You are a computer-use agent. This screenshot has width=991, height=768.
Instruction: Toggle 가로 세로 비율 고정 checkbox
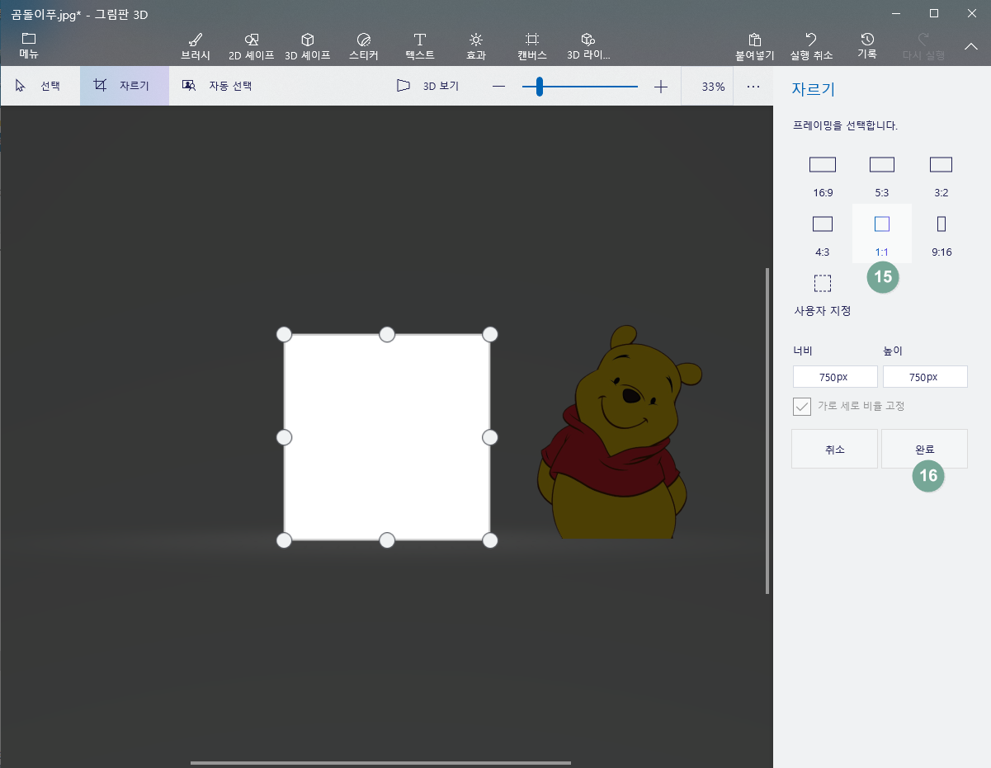coord(802,407)
